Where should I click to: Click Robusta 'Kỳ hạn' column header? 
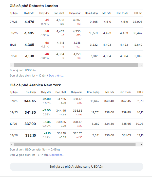tap(14, 13)
